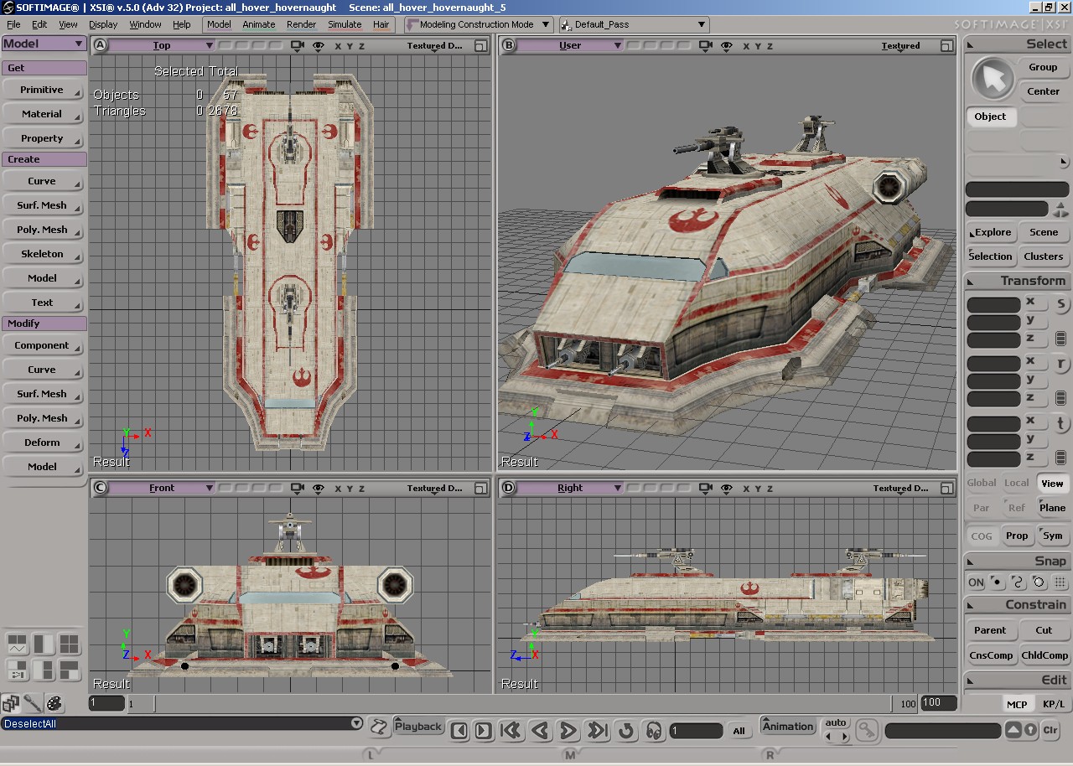Toggle eye visibility icon in User viewport
1073x766 pixels.
[x=726, y=45]
